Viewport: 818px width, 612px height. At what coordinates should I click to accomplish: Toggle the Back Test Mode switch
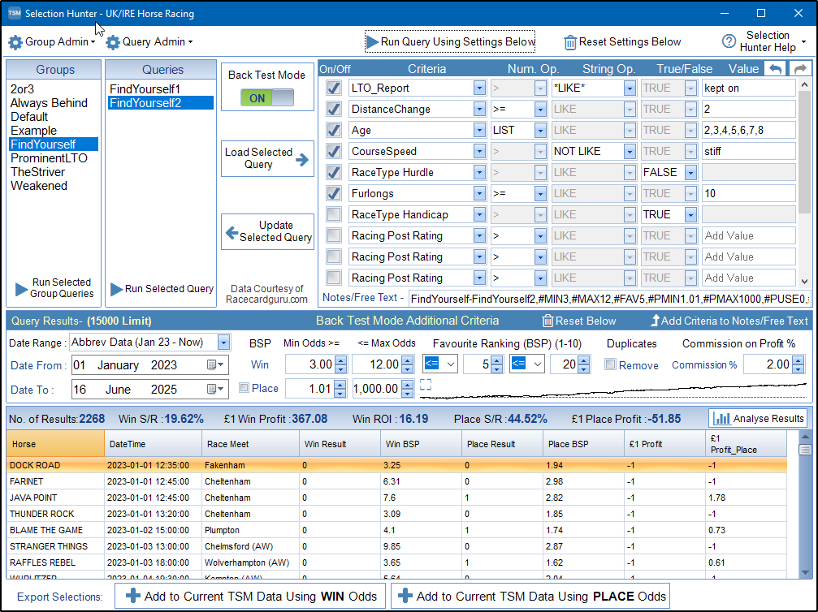pyautogui.click(x=267, y=98)
